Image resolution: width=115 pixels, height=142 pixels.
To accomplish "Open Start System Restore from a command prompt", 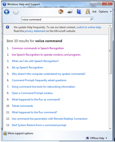I will point(39,125).
